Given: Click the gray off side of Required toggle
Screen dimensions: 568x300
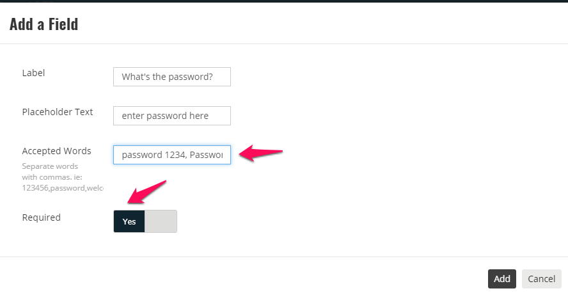Looking at the screenshot, I should pyautogui.click(x=161, y=221).
